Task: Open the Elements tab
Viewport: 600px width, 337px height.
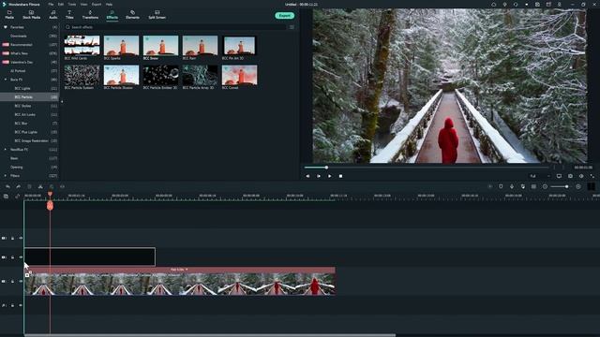Action: tap(132, 15)
